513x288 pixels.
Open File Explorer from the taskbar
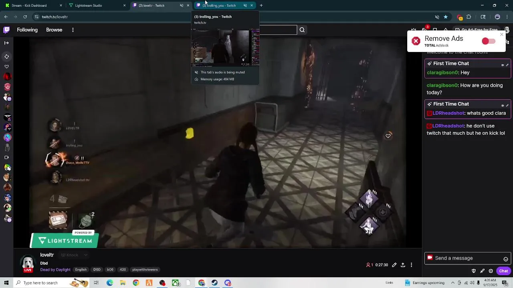click(x=123, y=283)
